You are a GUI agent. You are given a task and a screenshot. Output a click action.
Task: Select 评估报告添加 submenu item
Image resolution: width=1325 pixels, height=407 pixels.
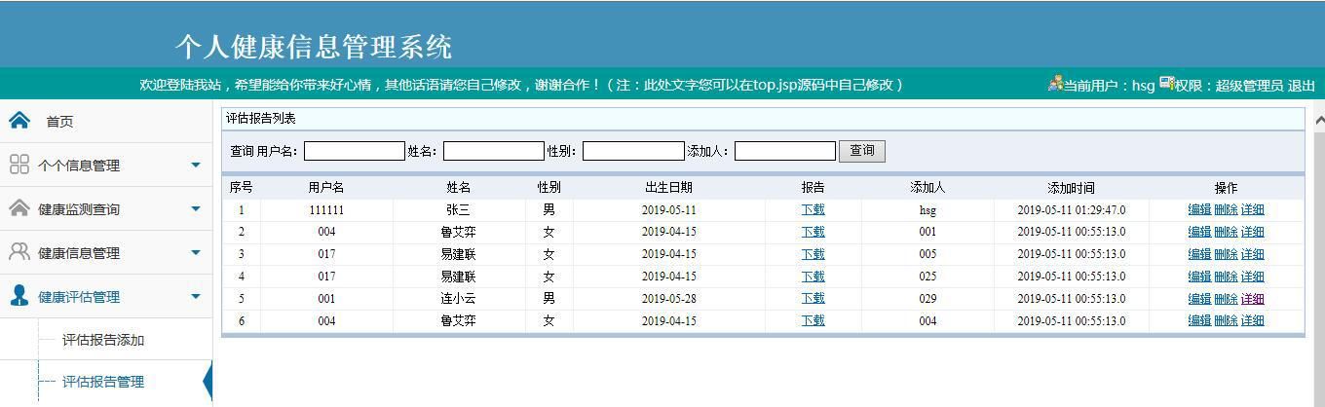pyautogui.click(x=103, y=340)
